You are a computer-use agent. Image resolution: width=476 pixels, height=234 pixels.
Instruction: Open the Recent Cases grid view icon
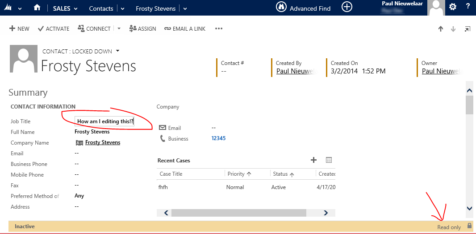pyautogui.click(x=329, y=160)
